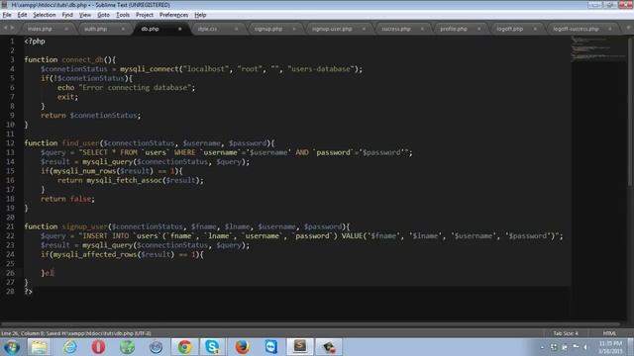Close the success.php tab
The width and height of the screenshot is (634, 356).
(x=422, y=29)
